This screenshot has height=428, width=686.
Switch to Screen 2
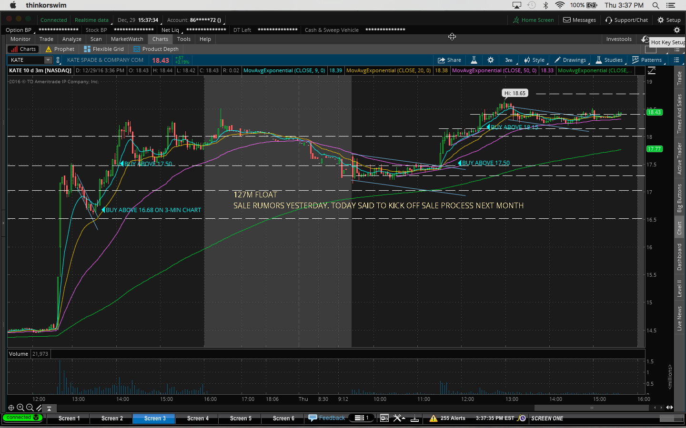click(112, 418)
